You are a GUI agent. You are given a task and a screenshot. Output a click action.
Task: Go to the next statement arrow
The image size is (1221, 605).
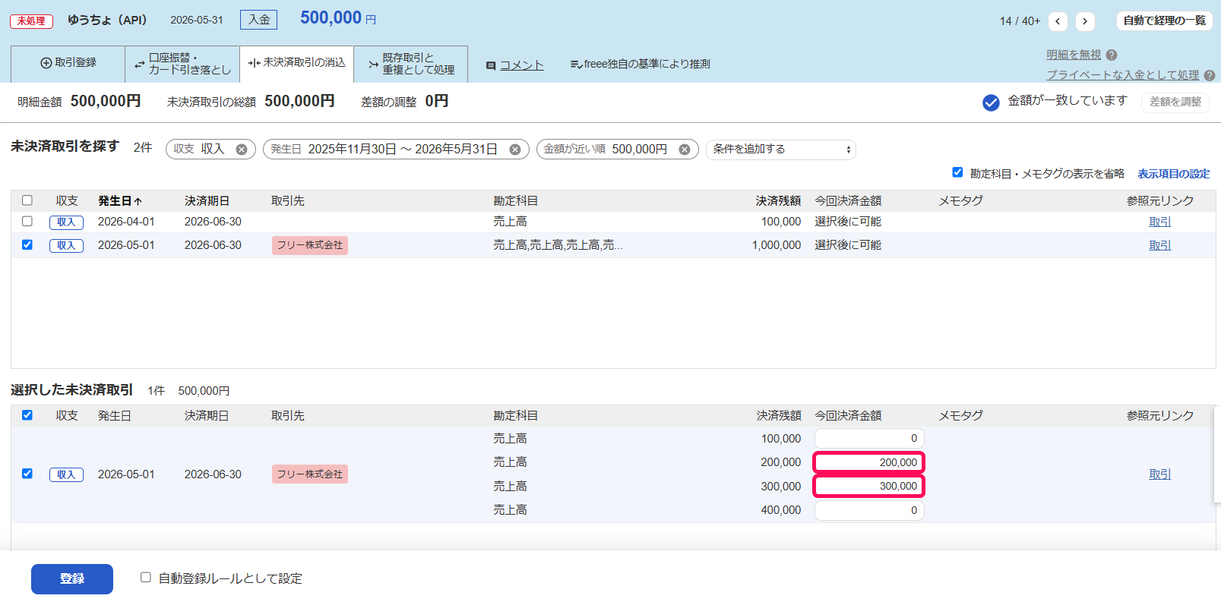coord(1085,21)
